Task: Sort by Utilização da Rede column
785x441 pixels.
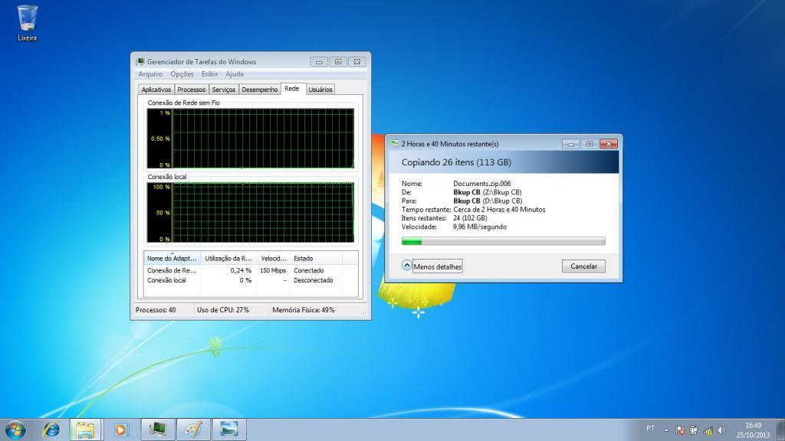Action: [228, 258]
